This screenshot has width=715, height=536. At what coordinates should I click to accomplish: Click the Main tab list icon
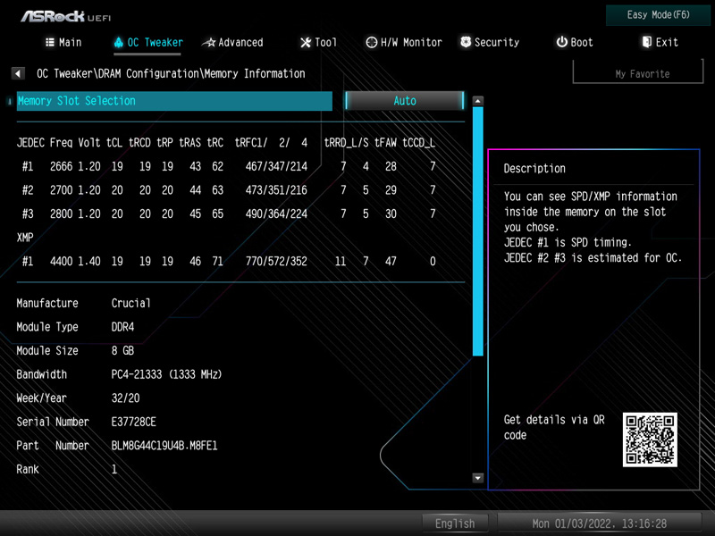[x=50, y=42]
